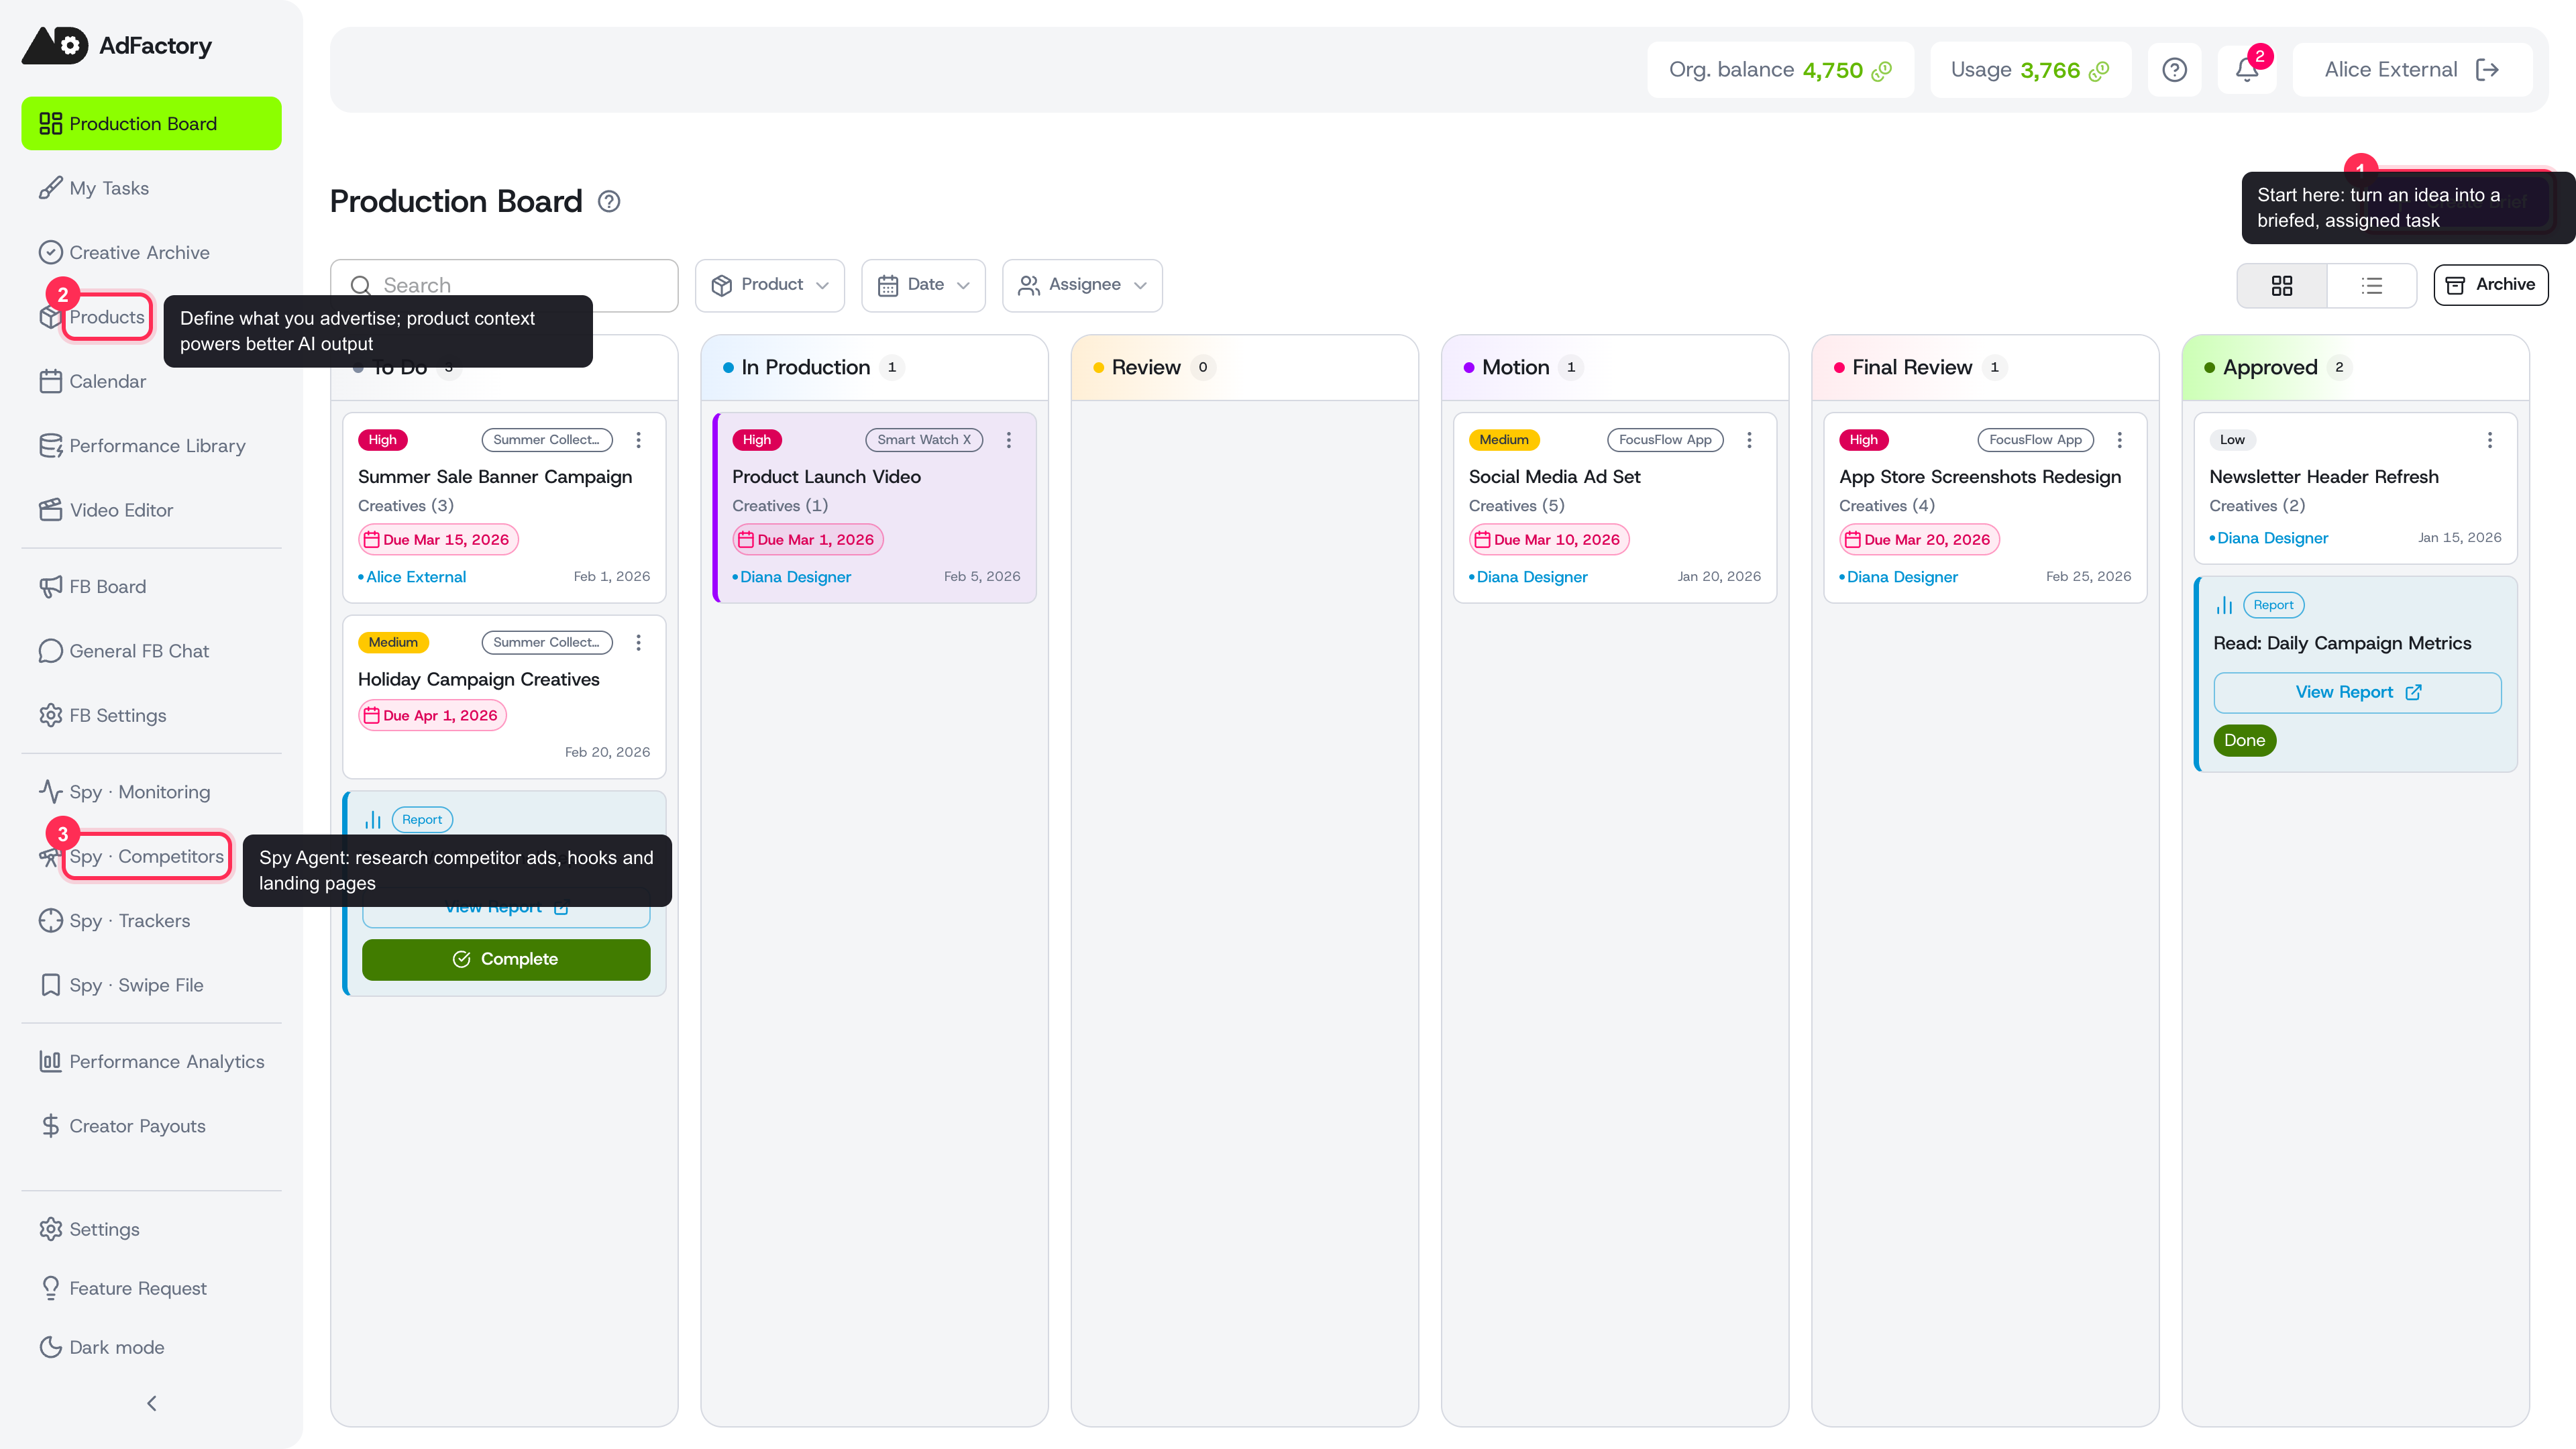The image size is (2576, 1449).
Task: Open FB Board megaphone icon
Action: pyautogui.click(x=50, y=586)
